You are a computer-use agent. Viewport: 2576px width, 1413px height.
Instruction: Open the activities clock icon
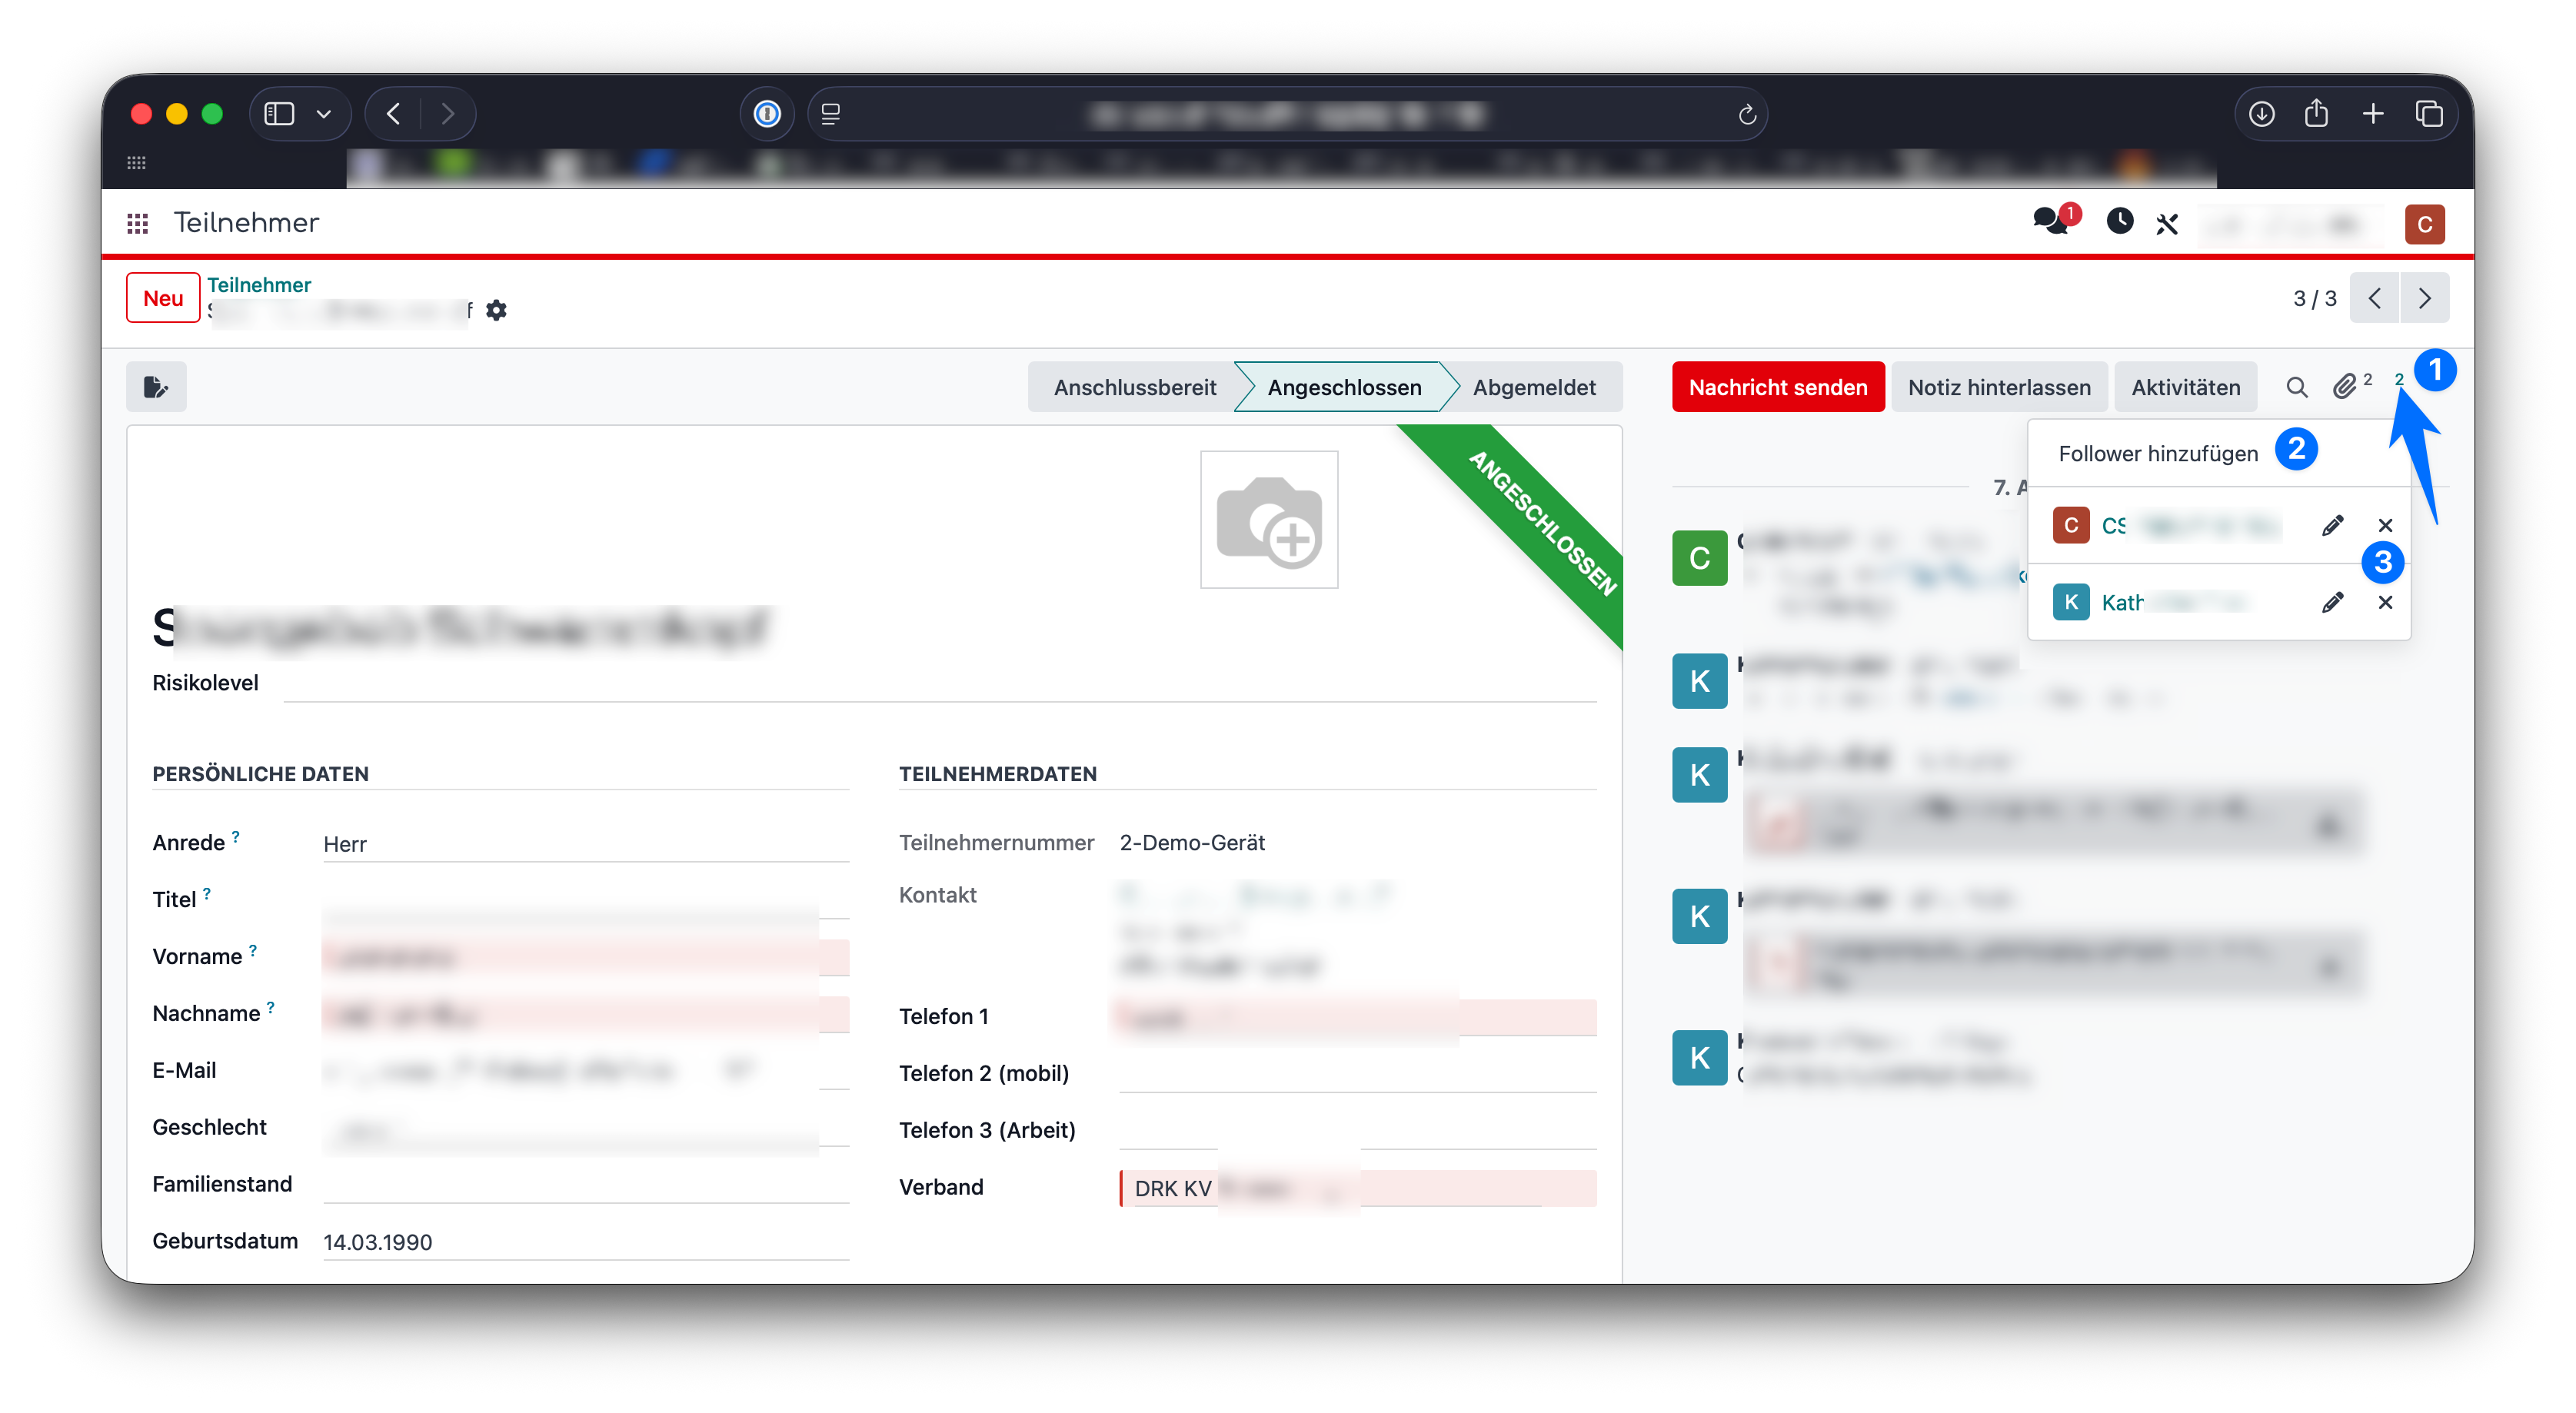tap(2119, 221)
